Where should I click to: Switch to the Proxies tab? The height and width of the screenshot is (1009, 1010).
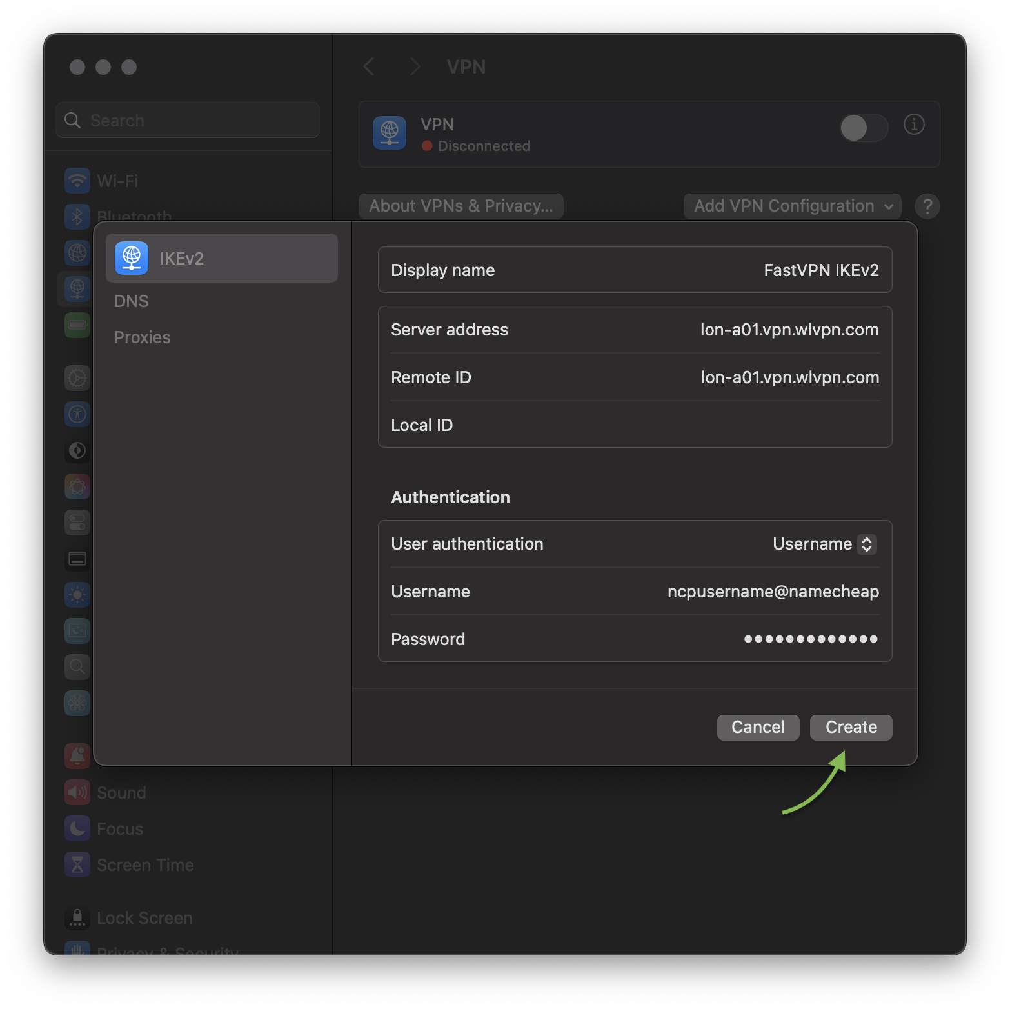coord(143,337)
